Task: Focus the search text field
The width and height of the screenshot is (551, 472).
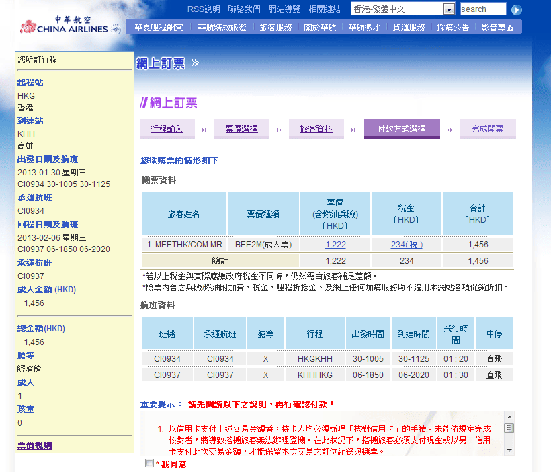Action: point(482,9)
